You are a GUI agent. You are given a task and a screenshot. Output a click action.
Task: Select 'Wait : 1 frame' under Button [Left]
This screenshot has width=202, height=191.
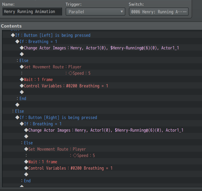coord(102,79)
